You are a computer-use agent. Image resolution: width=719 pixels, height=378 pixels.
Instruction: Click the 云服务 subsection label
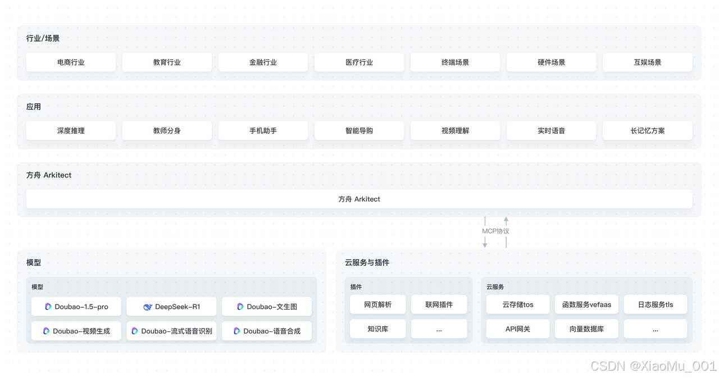(495, 286)
